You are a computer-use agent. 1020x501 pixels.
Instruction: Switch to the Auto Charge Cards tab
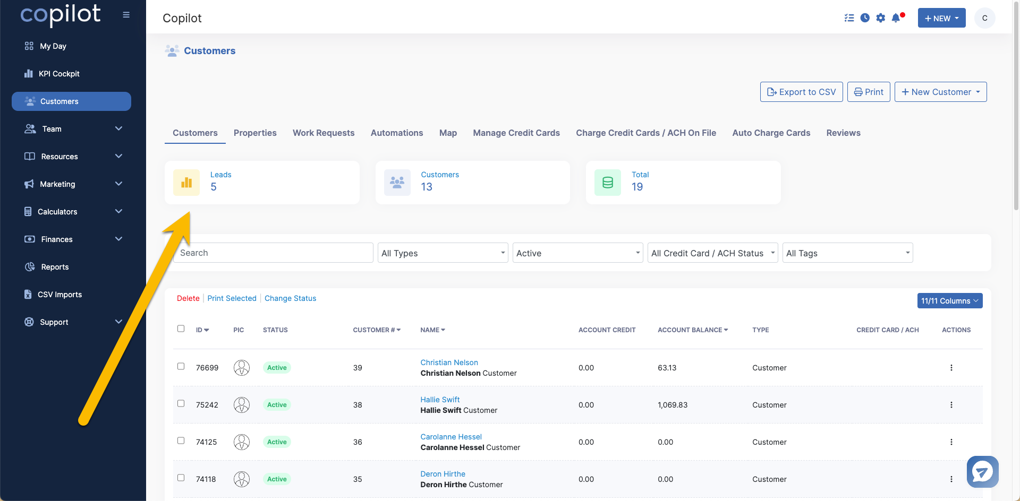(771, 133)
